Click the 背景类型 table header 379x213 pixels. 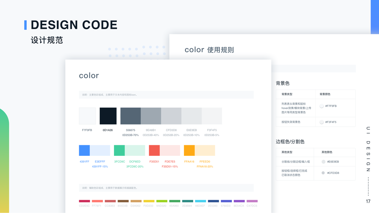(x=287, y=94)
